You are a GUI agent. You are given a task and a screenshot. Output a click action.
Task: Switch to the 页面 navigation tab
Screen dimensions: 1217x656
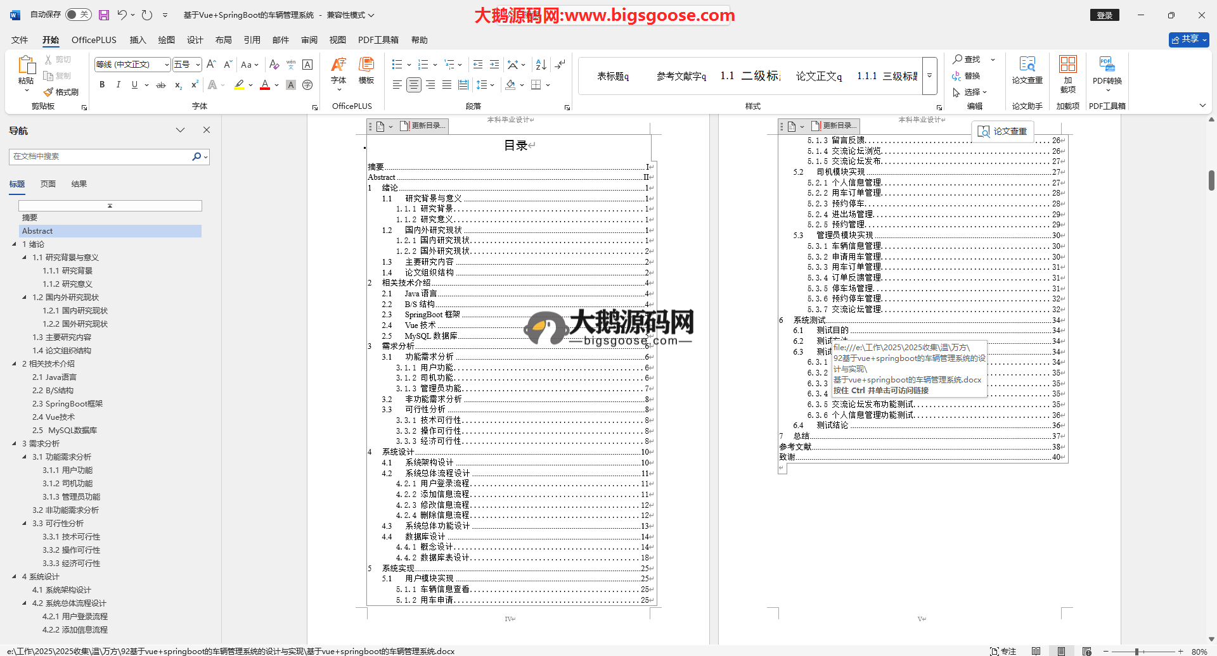pos(48,184)
